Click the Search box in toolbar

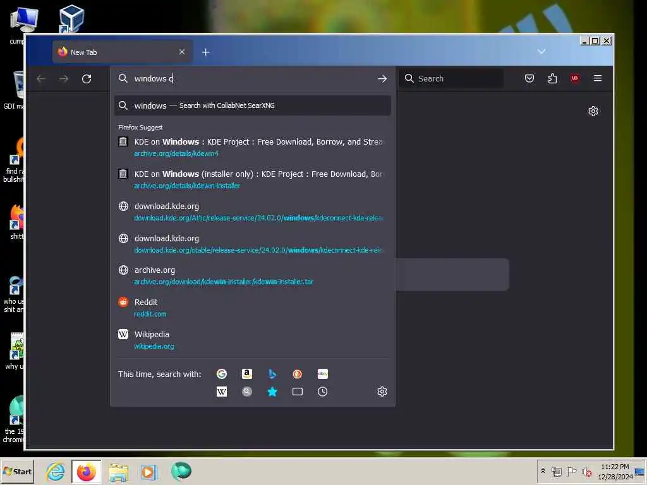[x=451, y=78]
